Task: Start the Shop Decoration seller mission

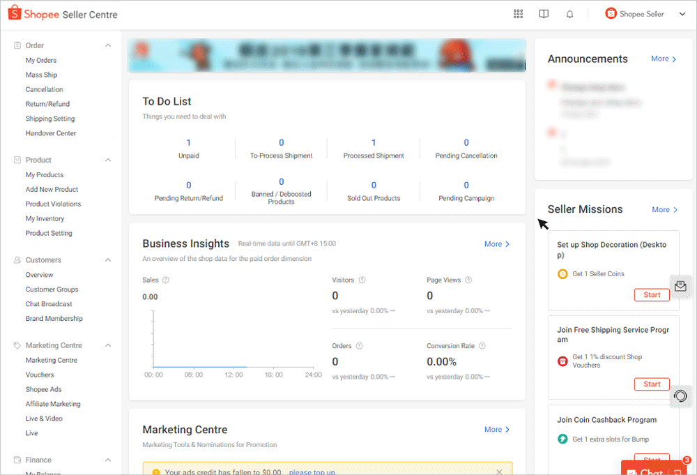Action: point(652,294)
